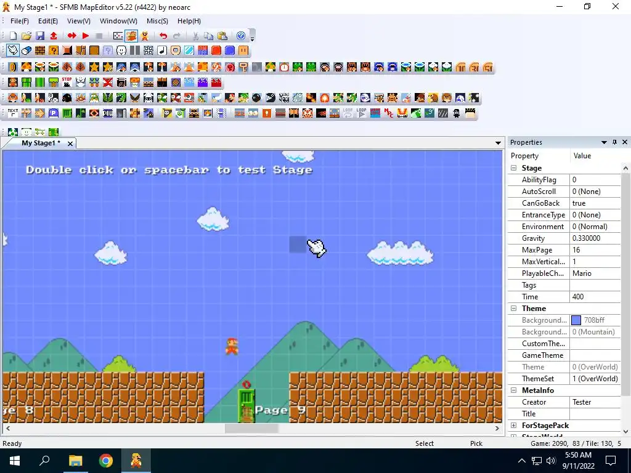Screen dimensions: 631x473
Task: Select the red NPC icon
Action: point(389,113)
